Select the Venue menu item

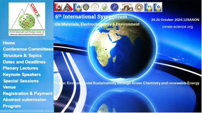click(x=9, y=87)
